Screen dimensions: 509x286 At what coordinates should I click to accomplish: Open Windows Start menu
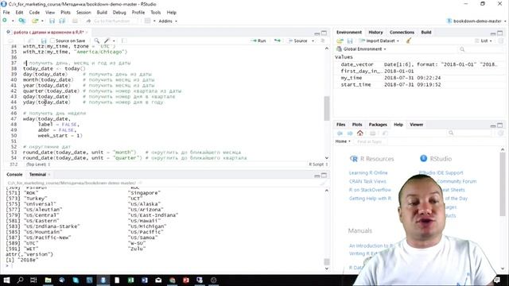(x=6, y=280)
